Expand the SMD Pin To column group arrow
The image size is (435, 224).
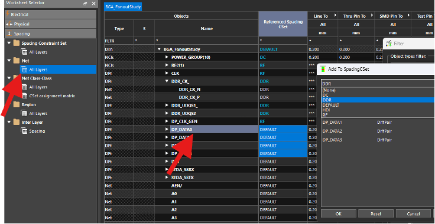[408, 15]
